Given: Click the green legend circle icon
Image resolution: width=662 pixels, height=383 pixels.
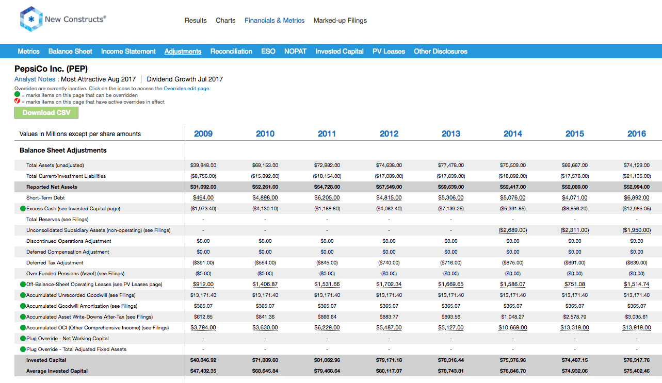Looking at the screenshot, I should [x=17, y=95].
